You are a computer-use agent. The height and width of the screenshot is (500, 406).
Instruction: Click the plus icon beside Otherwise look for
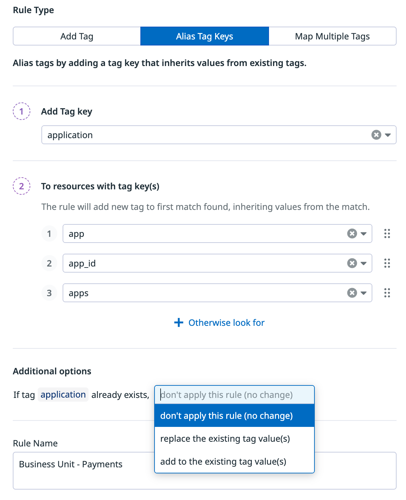[179, 323]
